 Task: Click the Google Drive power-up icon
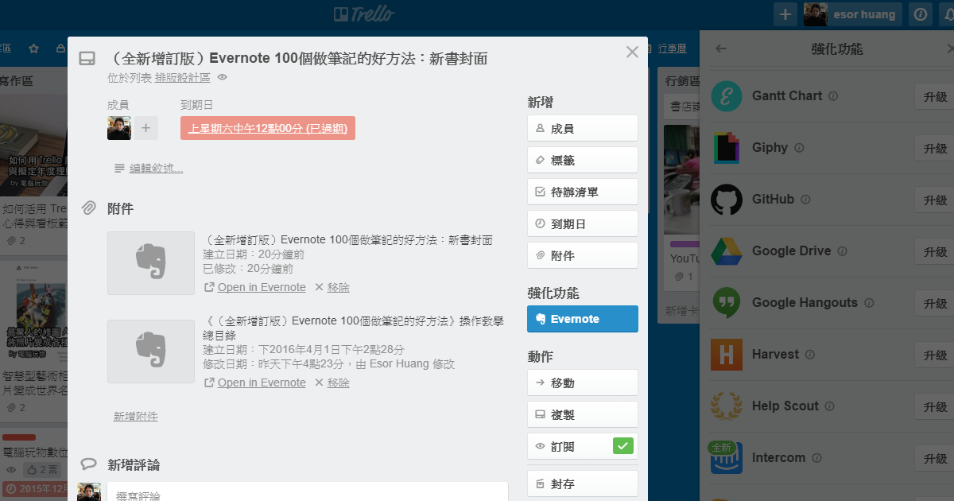coord(726,250)
